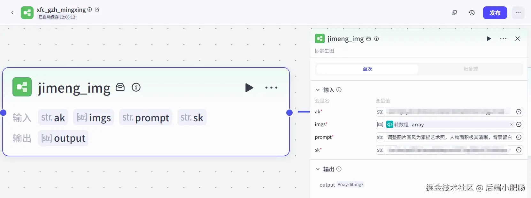This screenshot has height=198, width=531.
Task: Open the header more options ellipsis
Action: point(518,13)
